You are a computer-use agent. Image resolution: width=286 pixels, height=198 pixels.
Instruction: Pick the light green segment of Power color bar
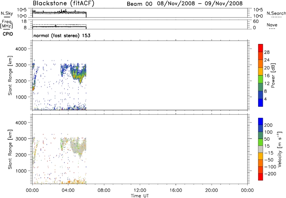click(261, 79)
